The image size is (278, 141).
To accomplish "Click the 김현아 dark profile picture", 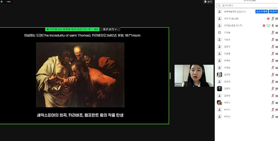I will tap(219, 89).
